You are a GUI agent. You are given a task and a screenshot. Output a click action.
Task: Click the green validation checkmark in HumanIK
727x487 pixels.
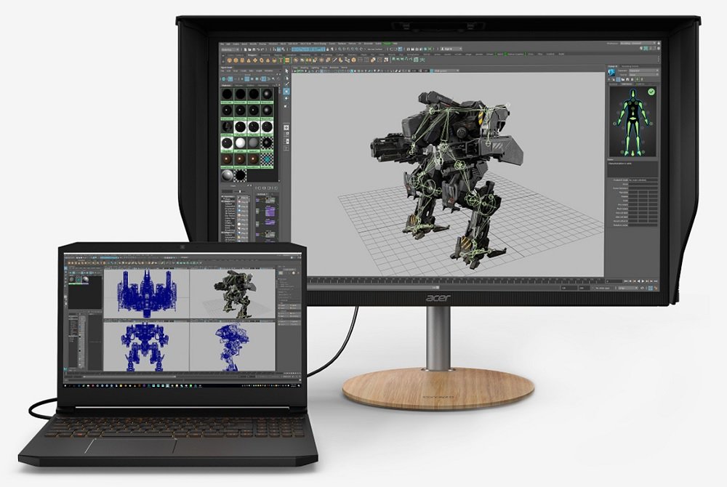(x=651, y=92)
